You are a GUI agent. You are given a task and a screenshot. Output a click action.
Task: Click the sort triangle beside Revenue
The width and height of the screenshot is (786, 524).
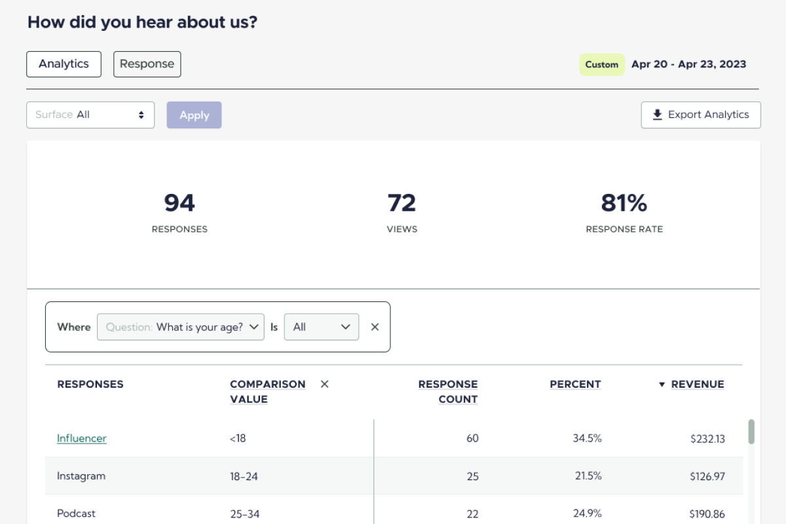(x=662, y=384)
